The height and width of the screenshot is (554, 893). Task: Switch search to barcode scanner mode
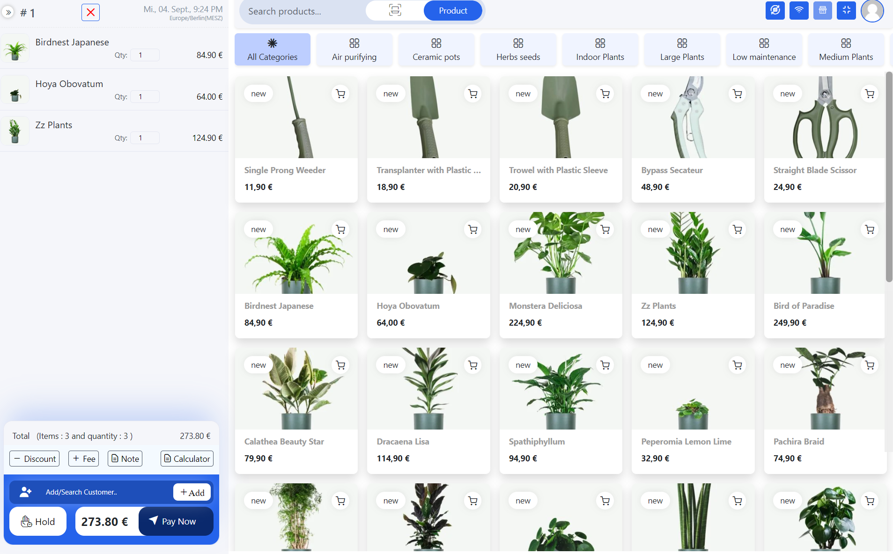click(395, 11)
